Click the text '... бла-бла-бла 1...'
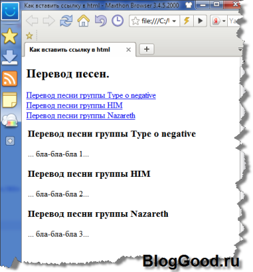 (x=58, y=154)
